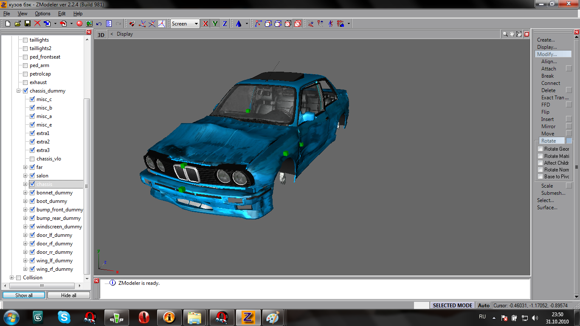This screenshot has height=326, width=580.
Task: Click the Save file toolbar icon
Action: pos(27,24)
